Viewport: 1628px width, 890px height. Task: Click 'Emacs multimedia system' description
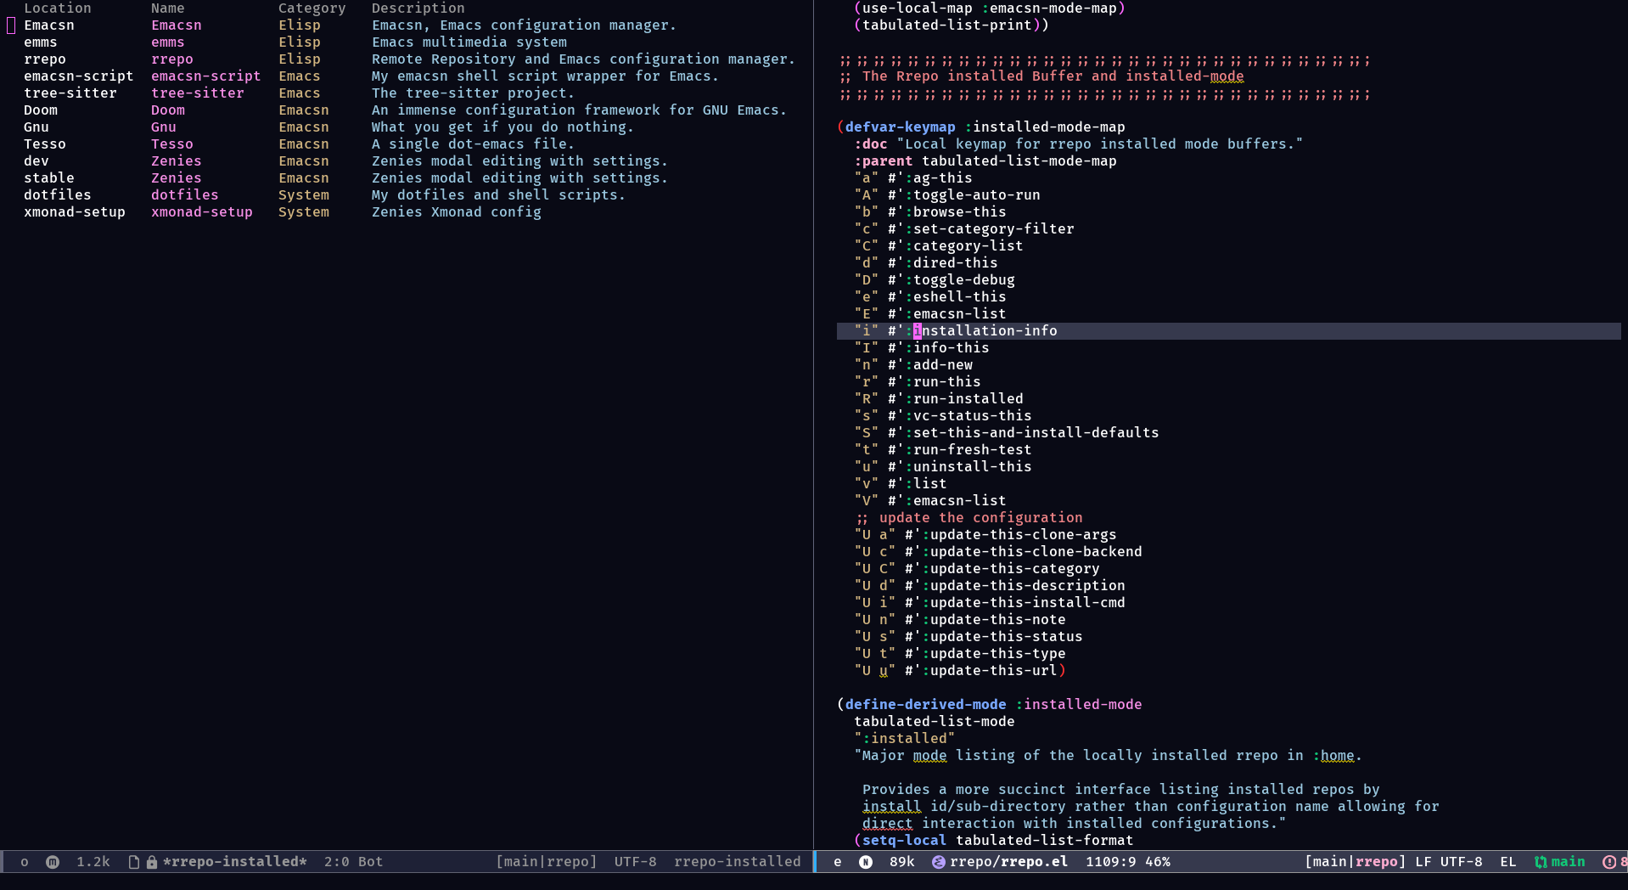click(469, 42)
